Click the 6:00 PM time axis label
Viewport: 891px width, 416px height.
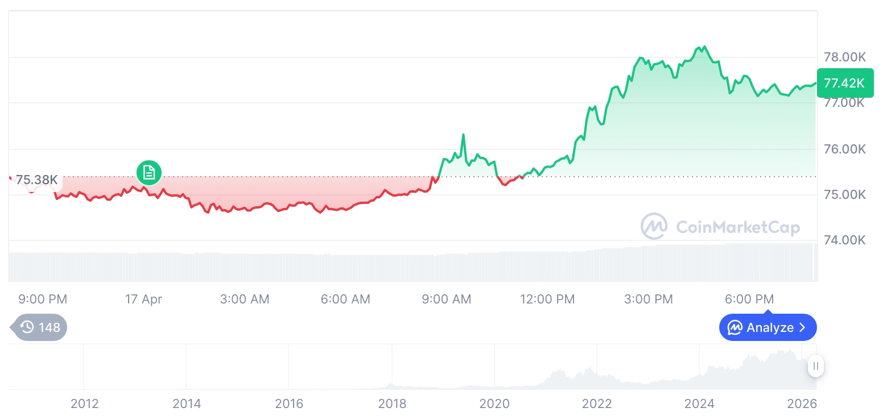(749, 299)
